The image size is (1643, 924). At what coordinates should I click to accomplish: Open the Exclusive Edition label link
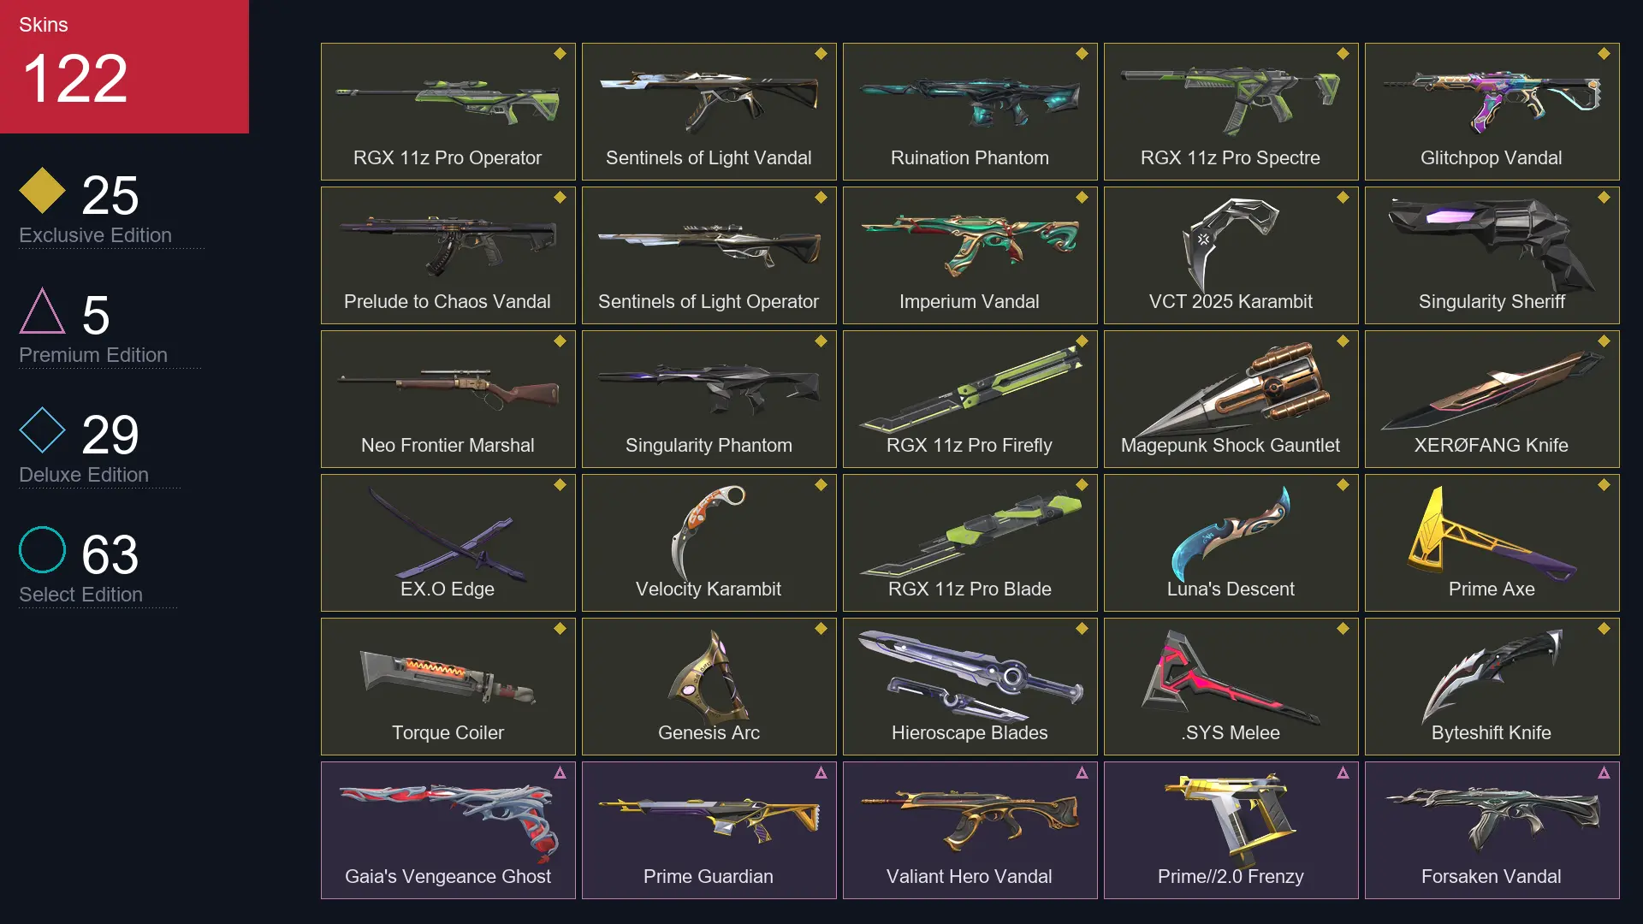[x=95, y=235]
